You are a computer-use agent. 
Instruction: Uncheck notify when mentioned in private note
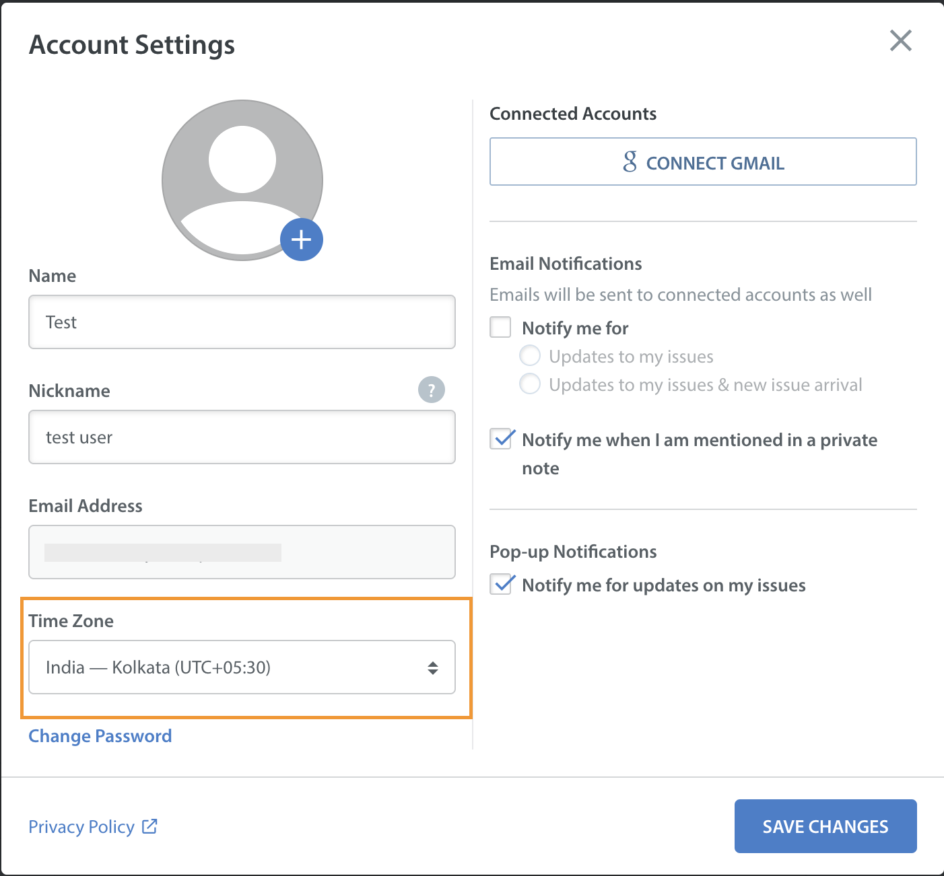coord(500,439)
